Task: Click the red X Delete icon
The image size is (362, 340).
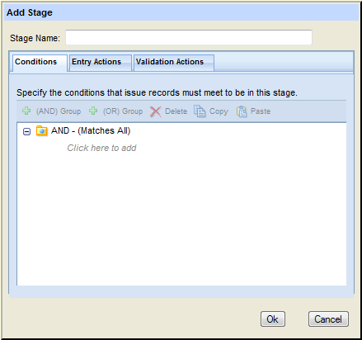Action: (x=155, y=111)
